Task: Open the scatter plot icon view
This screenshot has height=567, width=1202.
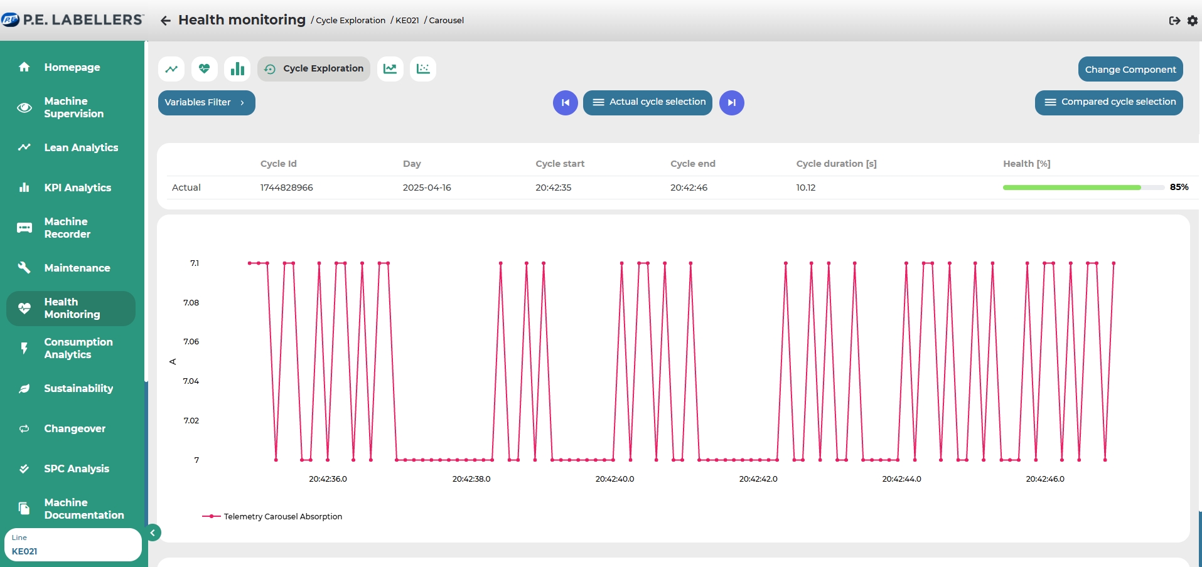Action: click(x=423, y=69)
